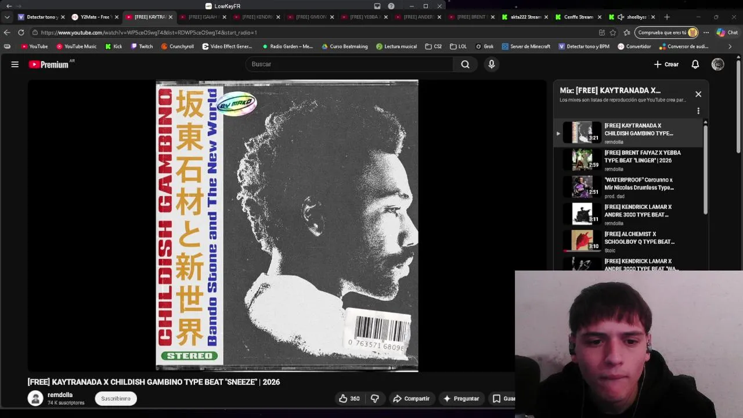Go to YouTube Premium home logo
Image resolution: width=743 pixels, height=418 pixels.
click(x=50, y=64)
